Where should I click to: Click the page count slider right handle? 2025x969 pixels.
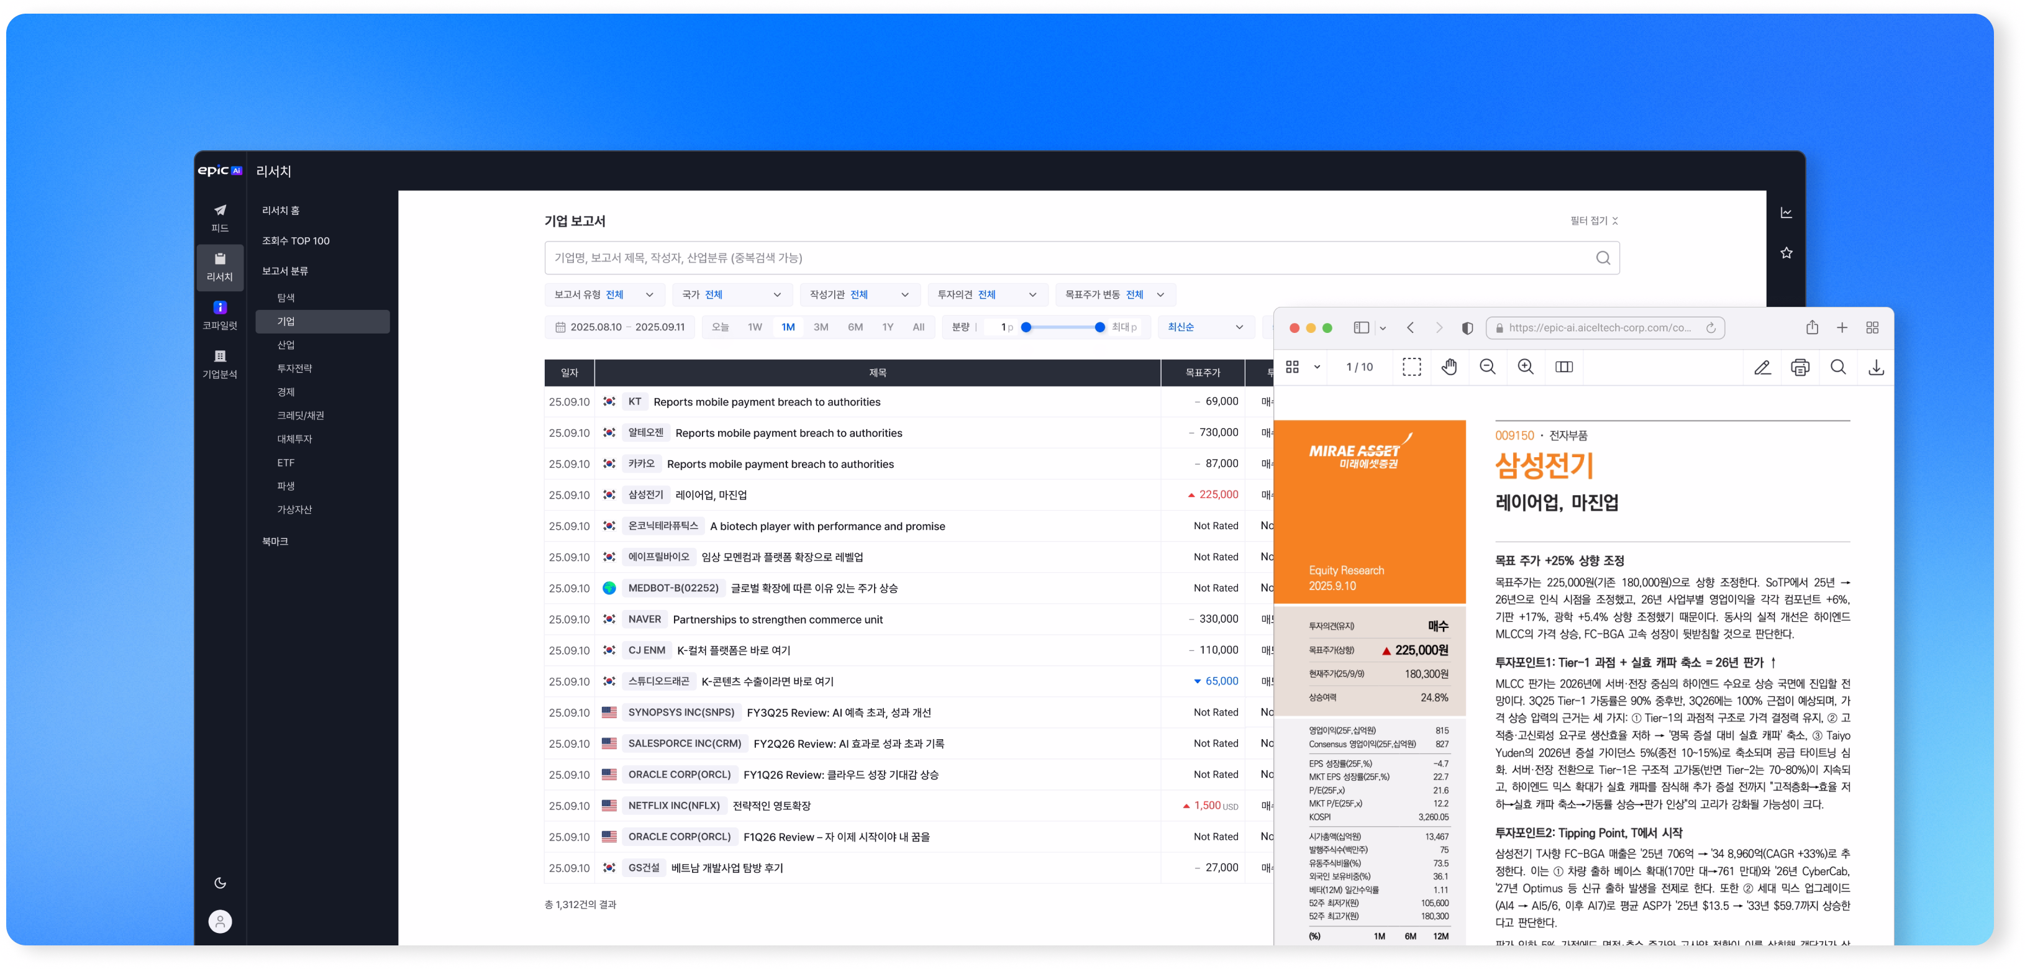1099,327
